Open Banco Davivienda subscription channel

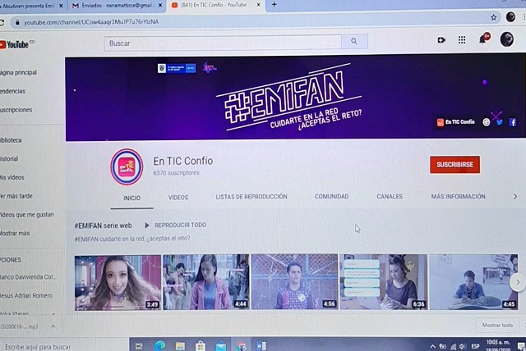[28, 277]
